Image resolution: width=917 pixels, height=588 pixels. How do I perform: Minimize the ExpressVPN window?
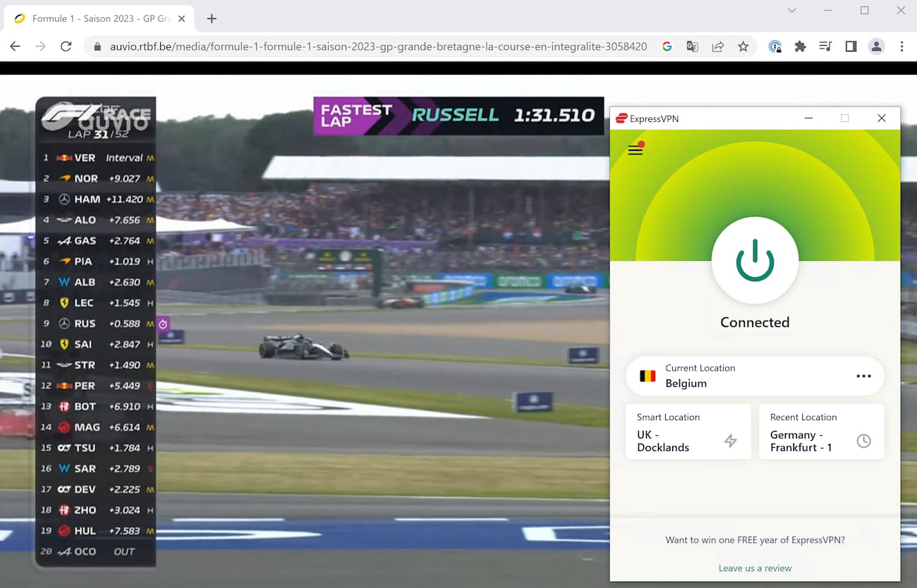[x=808, y=118]
